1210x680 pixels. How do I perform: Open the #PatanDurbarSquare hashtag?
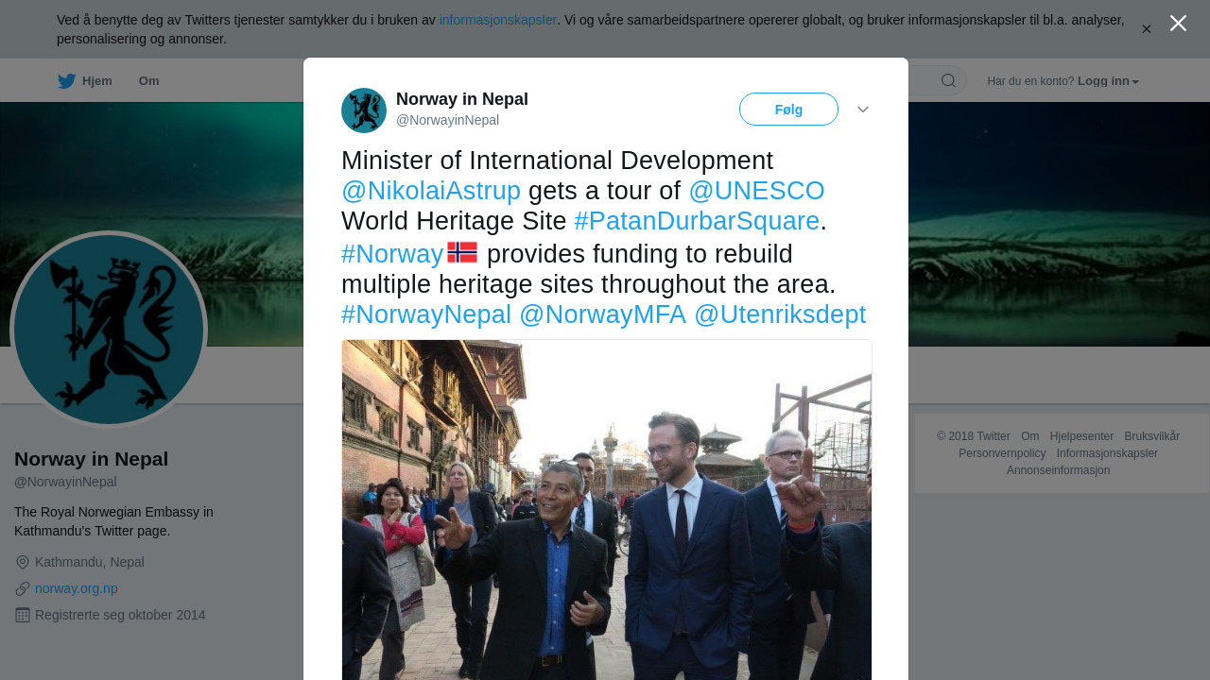[x=697, y=221]
